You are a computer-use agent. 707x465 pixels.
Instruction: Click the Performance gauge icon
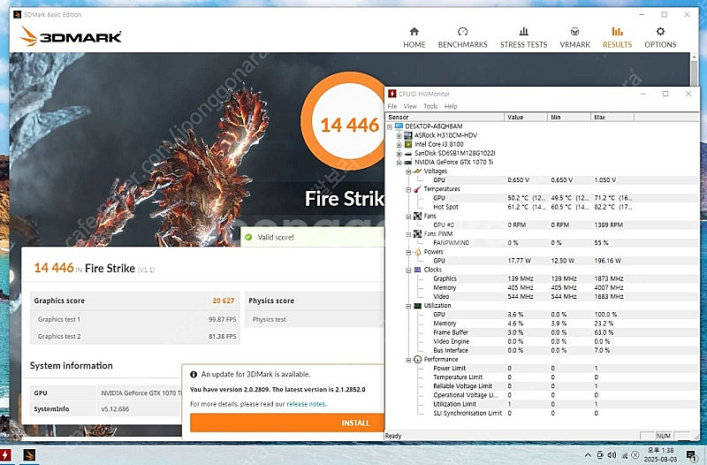coord(417,360)
